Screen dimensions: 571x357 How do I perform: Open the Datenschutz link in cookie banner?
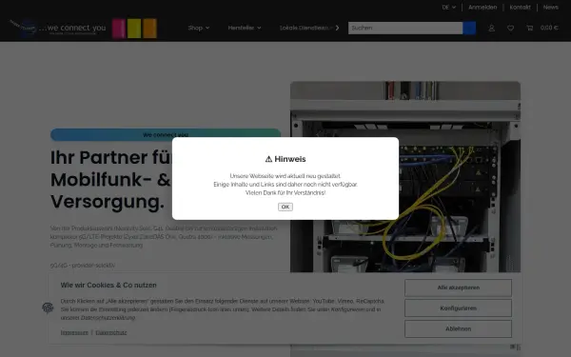click(x=111, y=332)
